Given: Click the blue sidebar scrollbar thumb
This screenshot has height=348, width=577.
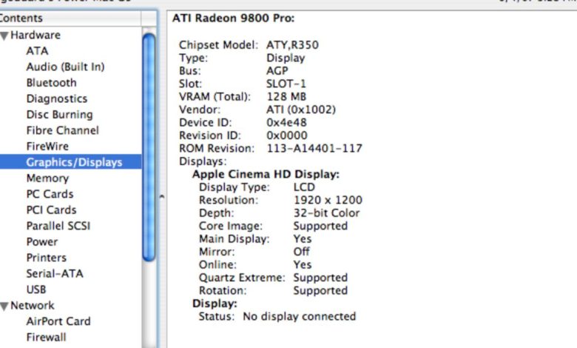Looking at the screenshot, I should click(149, 147).
